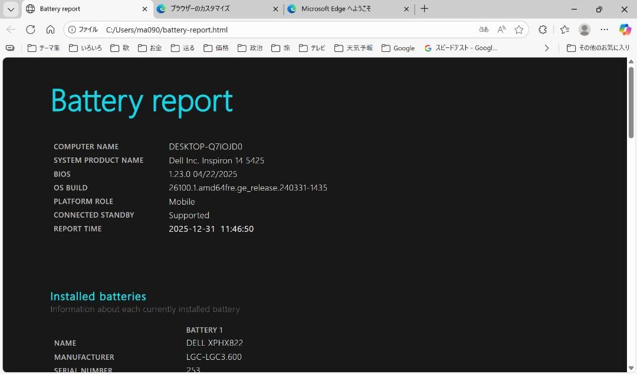Open the Extensions puzzle icon

pos(542,29)
